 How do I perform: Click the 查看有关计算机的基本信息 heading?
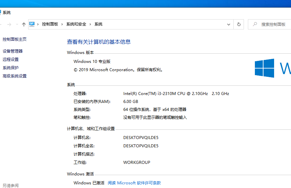coord(99,42)
